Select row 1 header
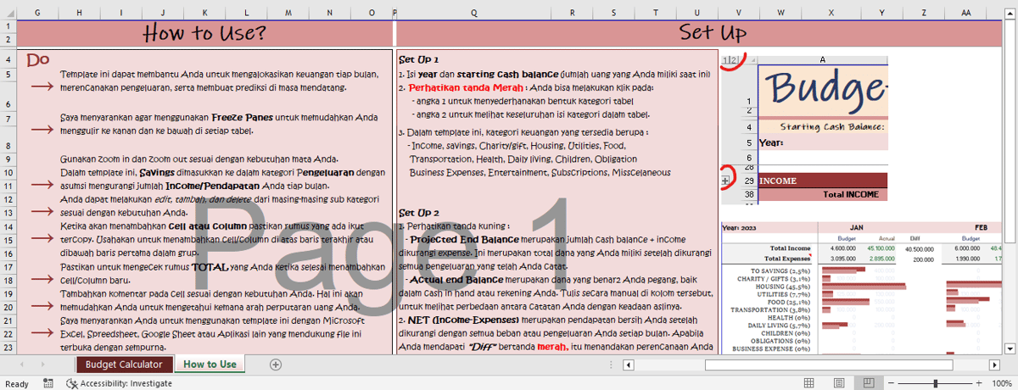Image resolution: width=1018 pixels, height=390 pixels. (x=8, y=26)
